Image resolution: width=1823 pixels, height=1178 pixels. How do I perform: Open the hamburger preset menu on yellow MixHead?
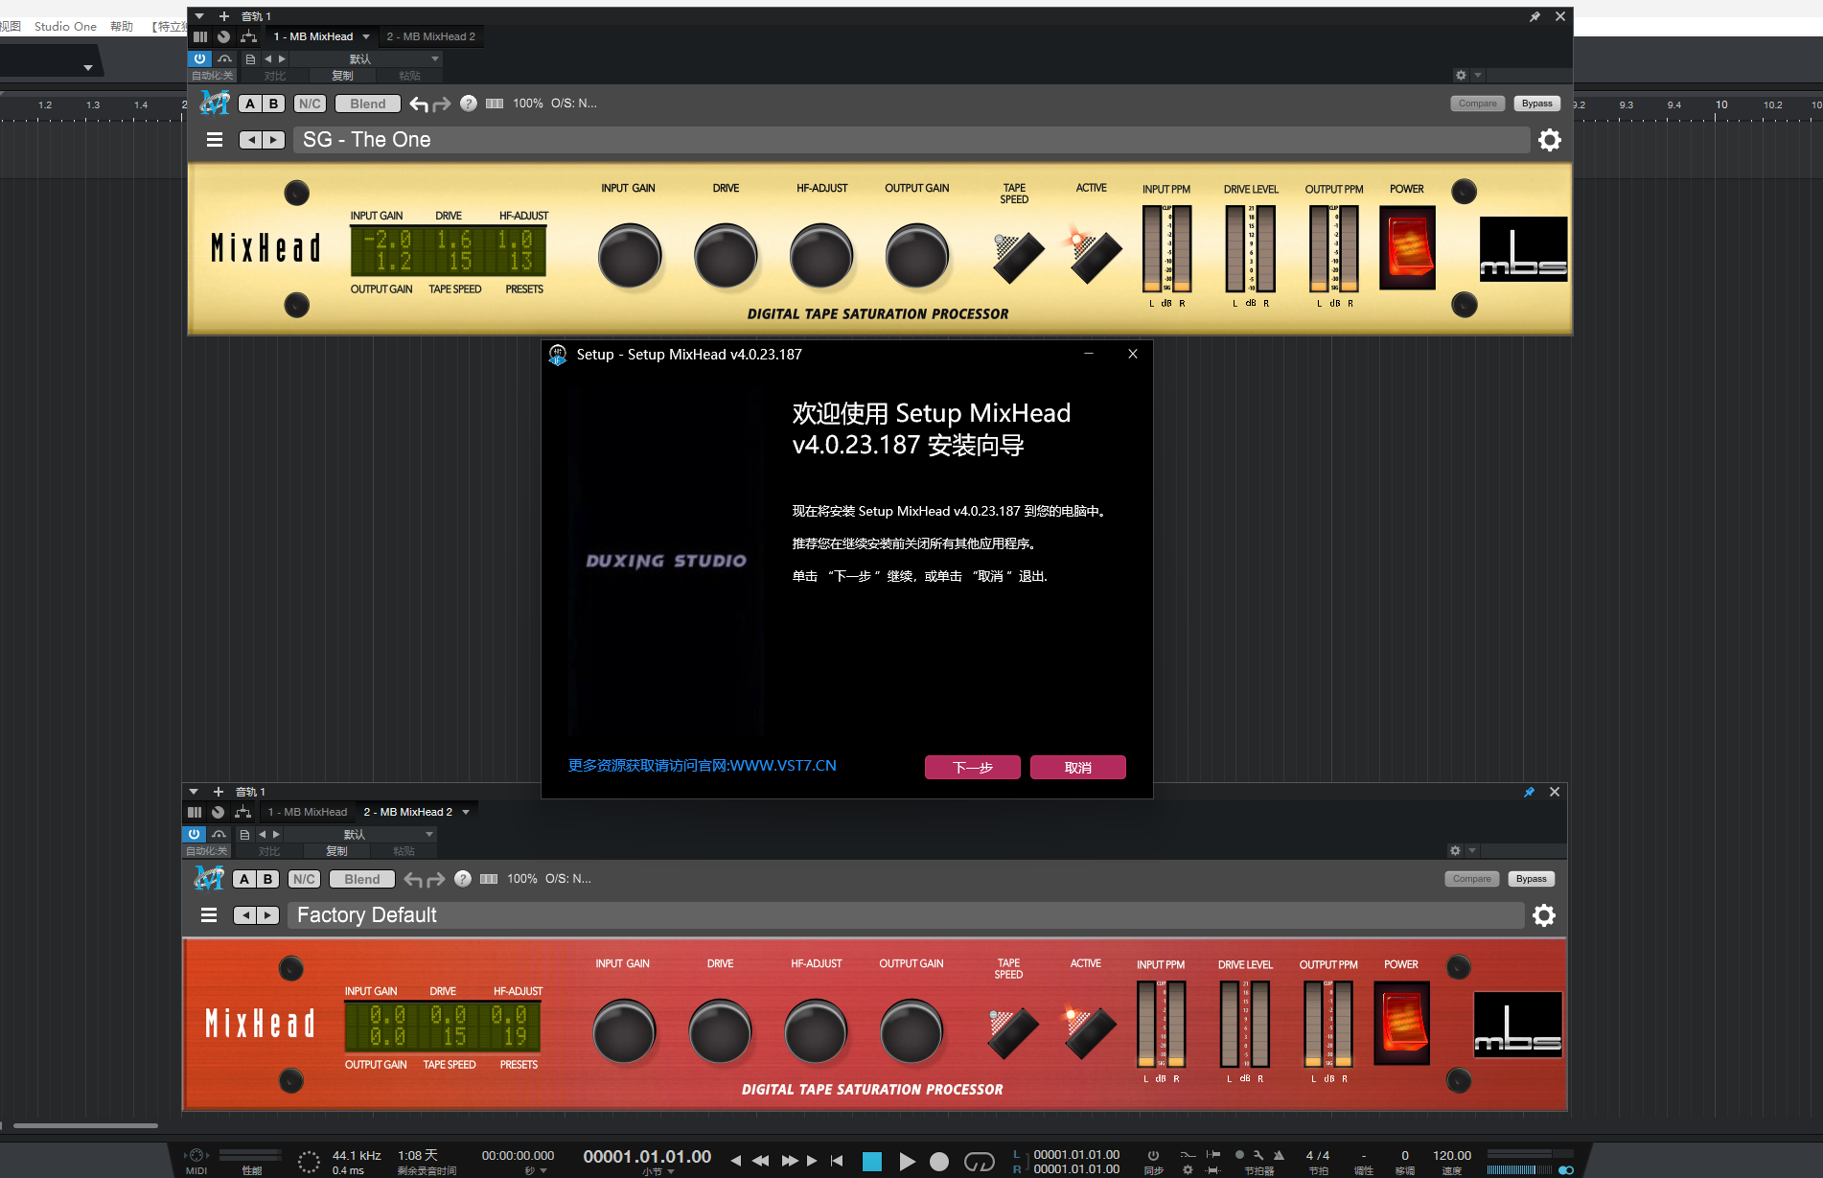point(214,140)
